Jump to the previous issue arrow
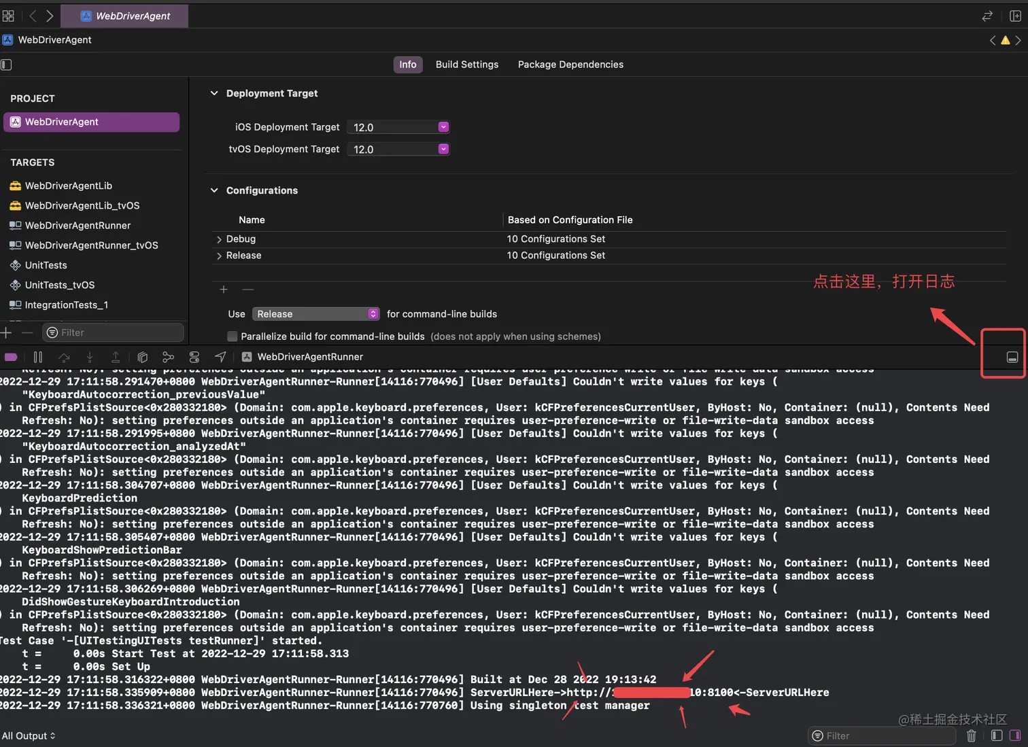Viewport: 1028px width, 747px height. pos(993,40)
